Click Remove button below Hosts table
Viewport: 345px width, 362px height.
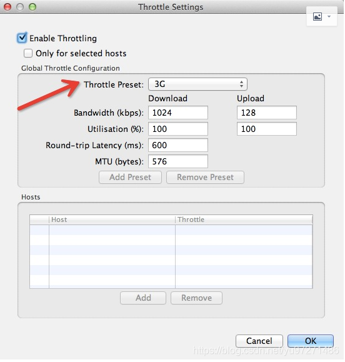197,298
